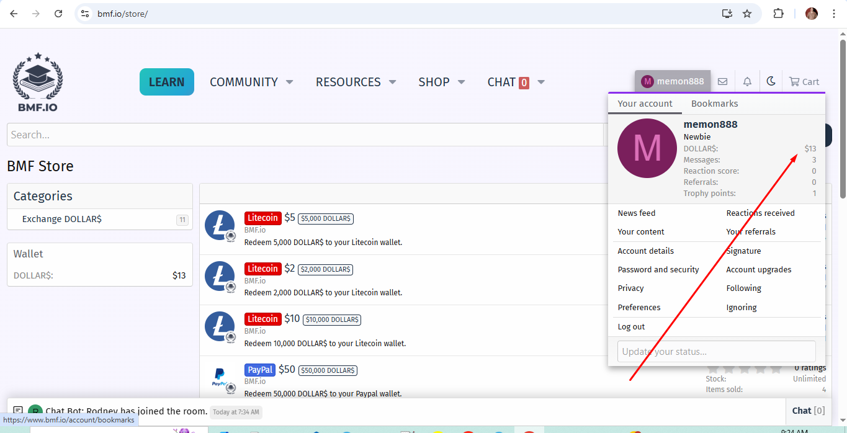847x433 pixels.
Task: Click the Categories heading
Action: point(43,196)
